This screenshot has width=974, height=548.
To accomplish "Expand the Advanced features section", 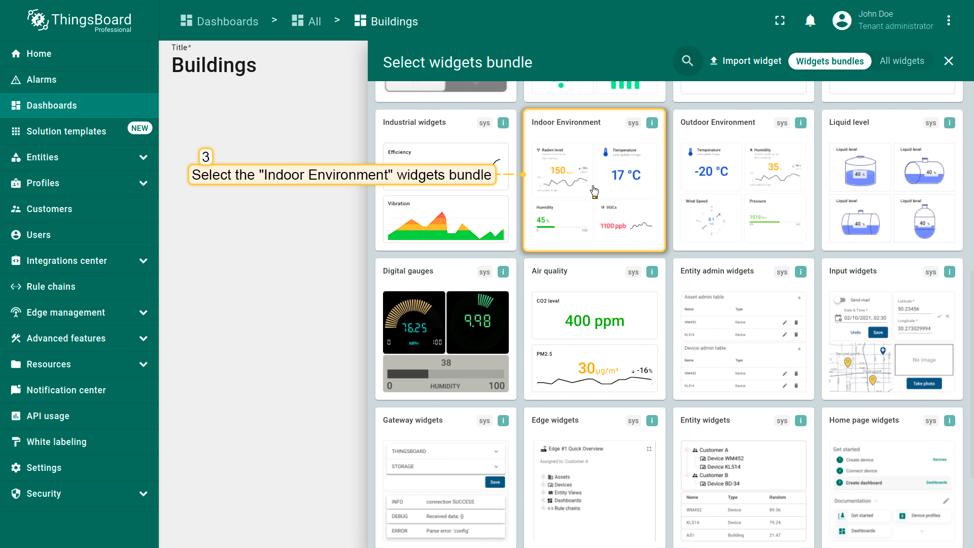I will 144,338.
